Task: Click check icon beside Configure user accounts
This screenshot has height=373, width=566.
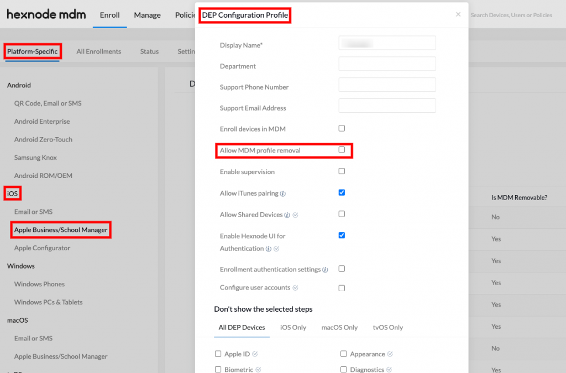Action: pos(295,288)
